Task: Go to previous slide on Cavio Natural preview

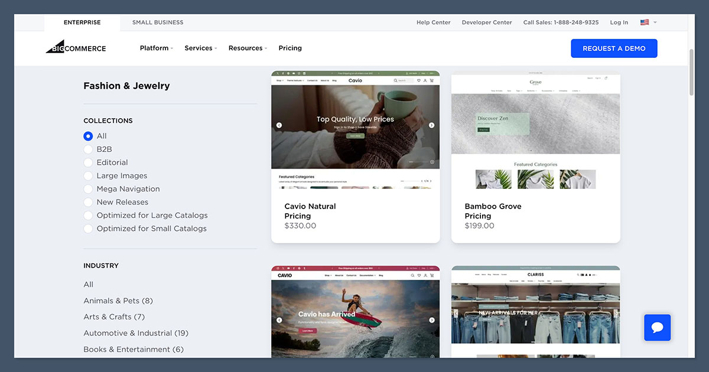Action: click(x=279, y=125)
